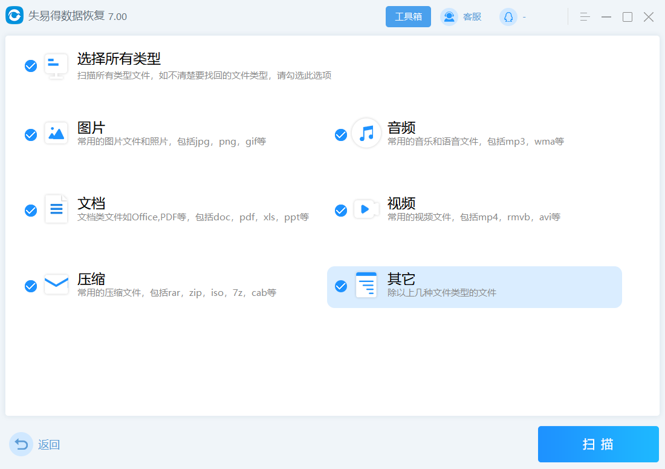Viewport: 665px width, 469px height.
Task: Minimize the window
Action: pos(606,17)
